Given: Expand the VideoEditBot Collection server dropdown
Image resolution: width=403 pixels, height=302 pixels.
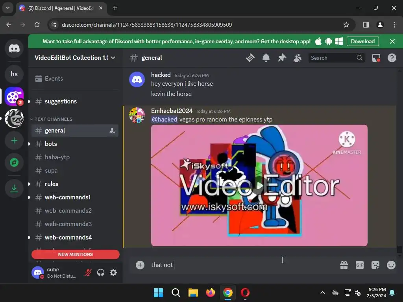Looking at the screenshot, I should click(x=113, y=58).
